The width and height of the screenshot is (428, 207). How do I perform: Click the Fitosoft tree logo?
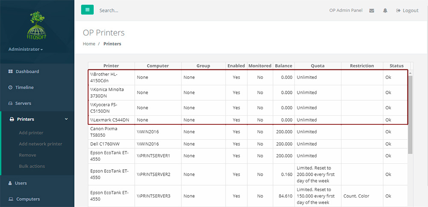pos(37,25)
